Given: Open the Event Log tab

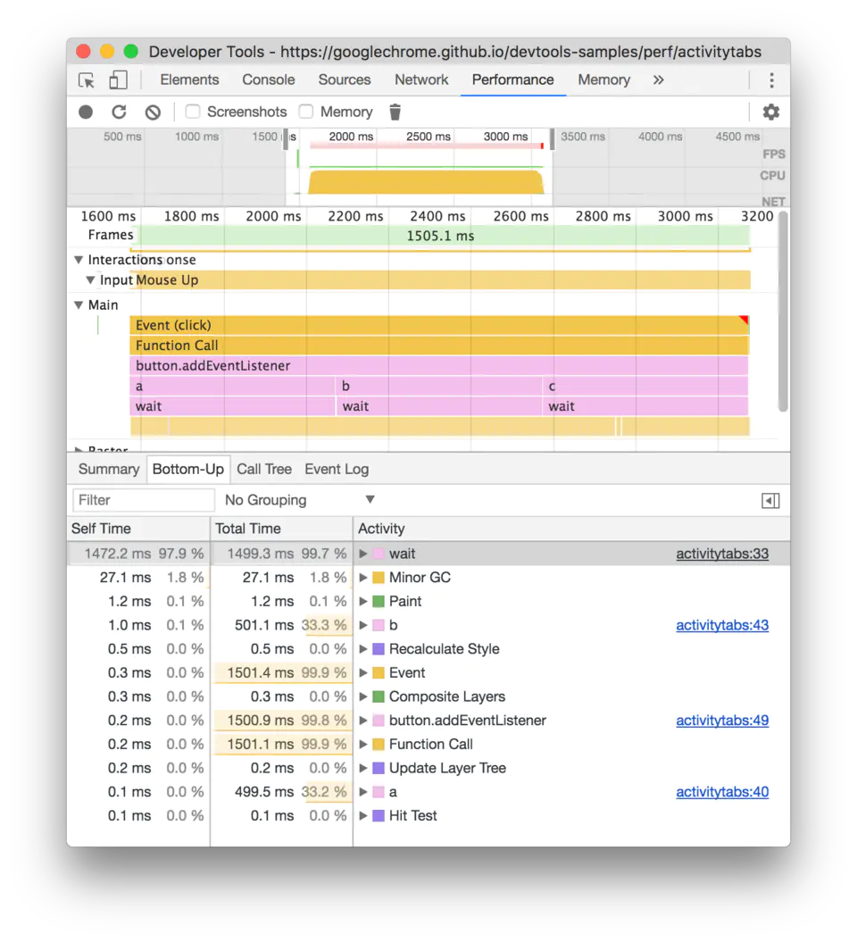Looking at the screenshot, I should tap(336, 469).
